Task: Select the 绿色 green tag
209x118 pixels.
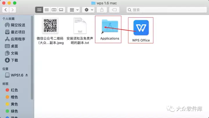Action: (12, 111)
